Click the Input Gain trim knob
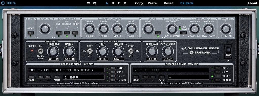 (152, 52)
